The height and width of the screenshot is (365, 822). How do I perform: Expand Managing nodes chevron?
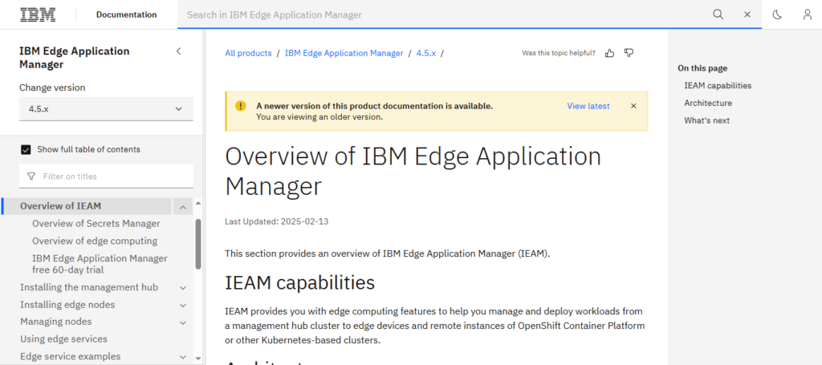[182, 322]
